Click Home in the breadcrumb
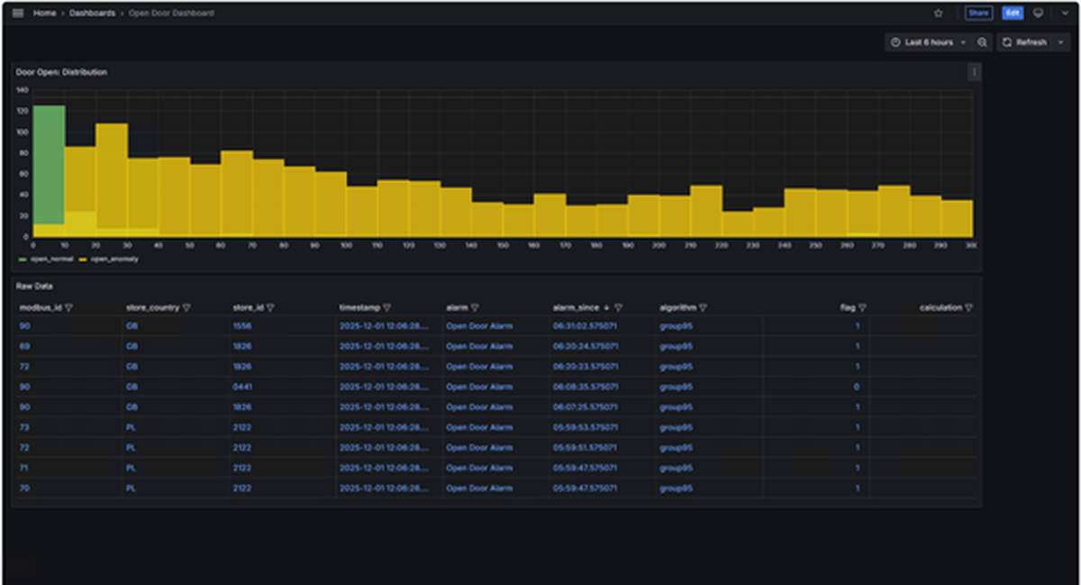1081x585 pixels. coord(44,13)
